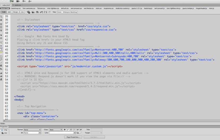Click the line numbers toggle icon
Image resolution: width=220 pixels, height=140 pixels.
pyautogui.click(x=1, y=43)
